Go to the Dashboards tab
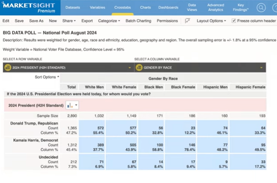Viewport: 277px width, 183px height. pyautogui.click(x=168, y=8)
